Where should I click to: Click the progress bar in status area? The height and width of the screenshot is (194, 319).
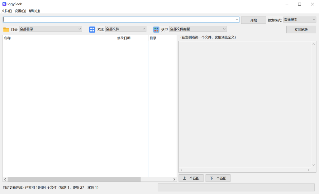pyautogui.click(x=236, y=187)
